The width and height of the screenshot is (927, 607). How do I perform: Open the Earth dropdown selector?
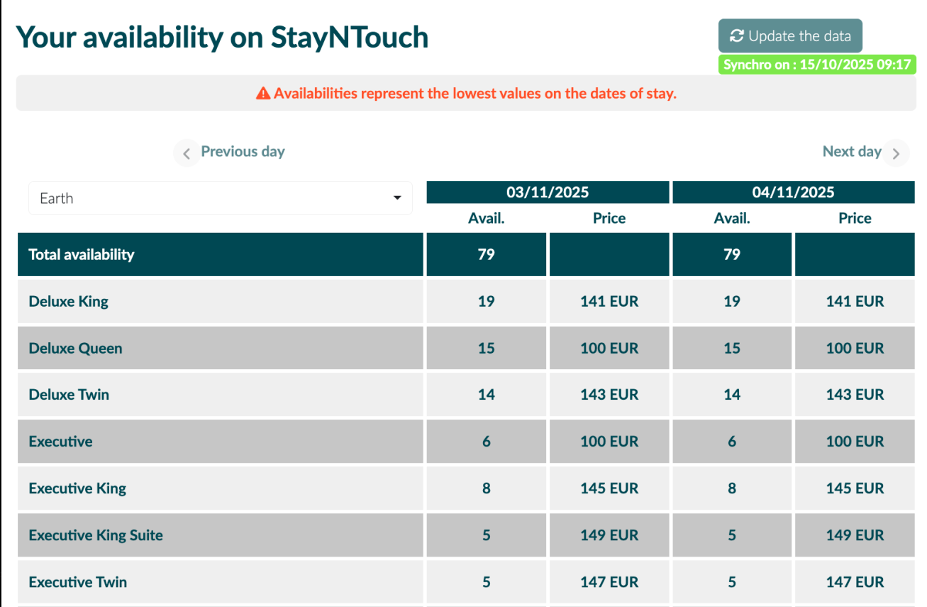[220, 198]
